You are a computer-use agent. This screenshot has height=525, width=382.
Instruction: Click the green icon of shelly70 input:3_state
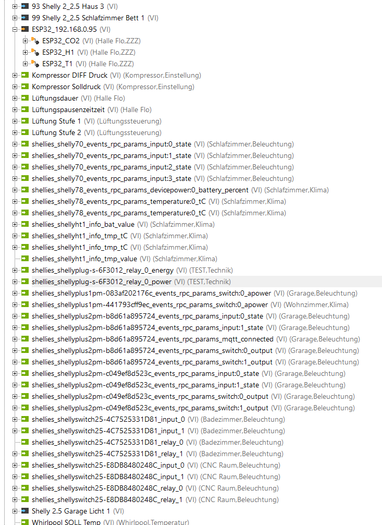tap(25, 178)
